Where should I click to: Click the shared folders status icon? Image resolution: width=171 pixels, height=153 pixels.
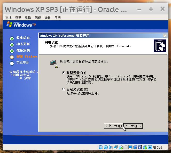[125, 147]
